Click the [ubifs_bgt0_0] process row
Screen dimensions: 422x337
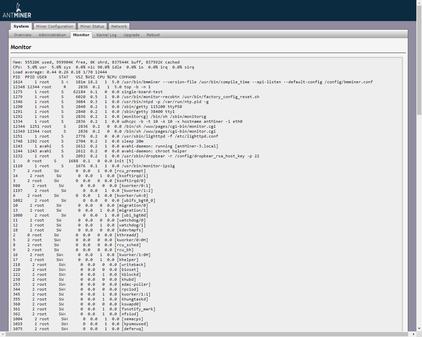click(84, 200)
